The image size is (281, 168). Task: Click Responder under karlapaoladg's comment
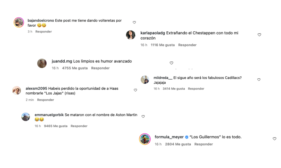coord(187,45)
